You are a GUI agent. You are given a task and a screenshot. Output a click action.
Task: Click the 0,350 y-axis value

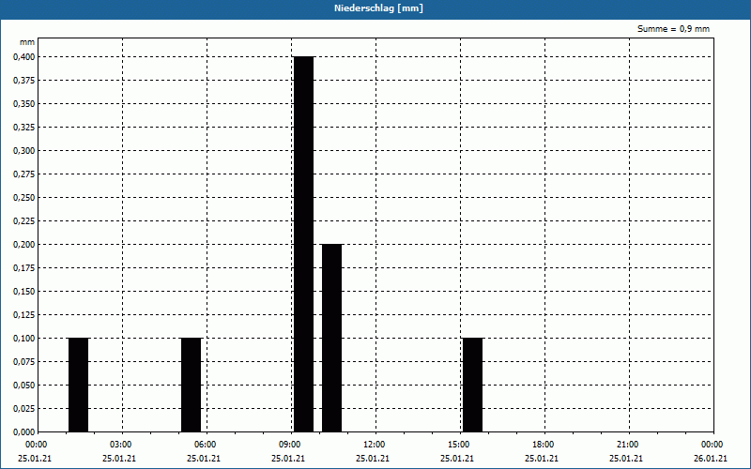[x=24, y=104]
